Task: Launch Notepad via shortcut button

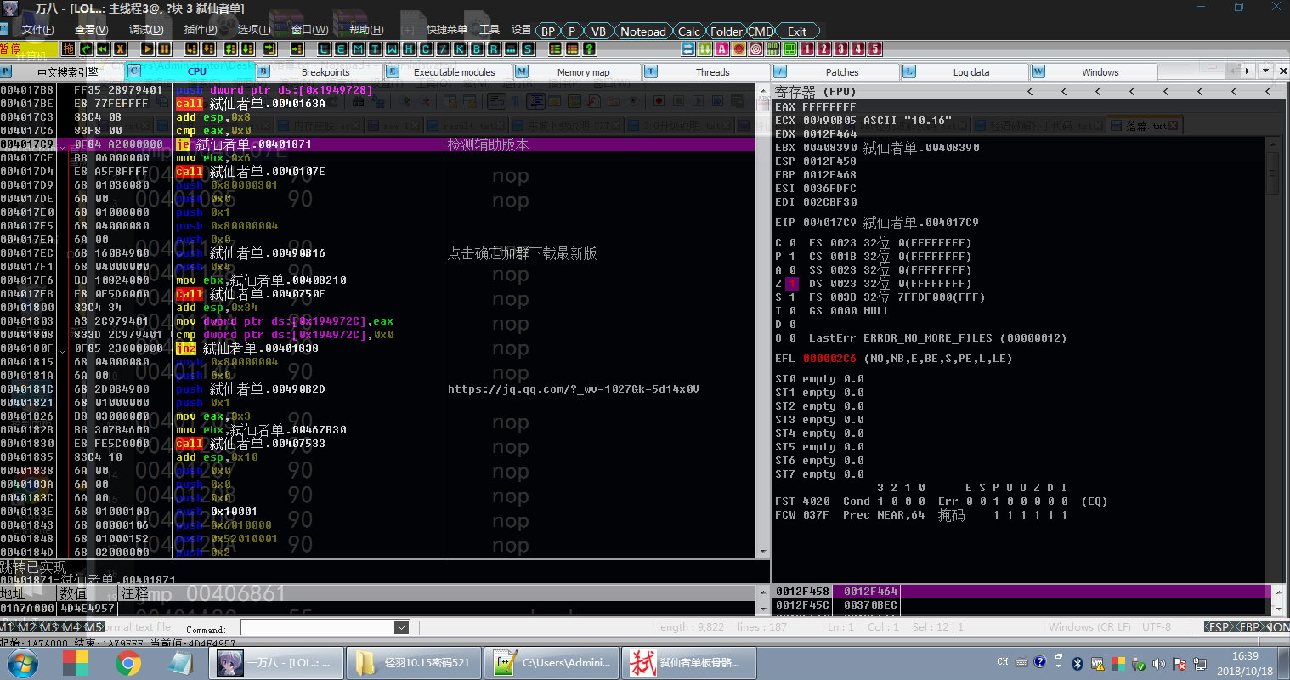Action: [x=643, y=31]
